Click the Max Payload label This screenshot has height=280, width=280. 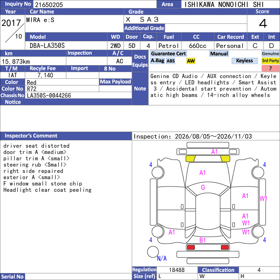[x=115, y=82]
